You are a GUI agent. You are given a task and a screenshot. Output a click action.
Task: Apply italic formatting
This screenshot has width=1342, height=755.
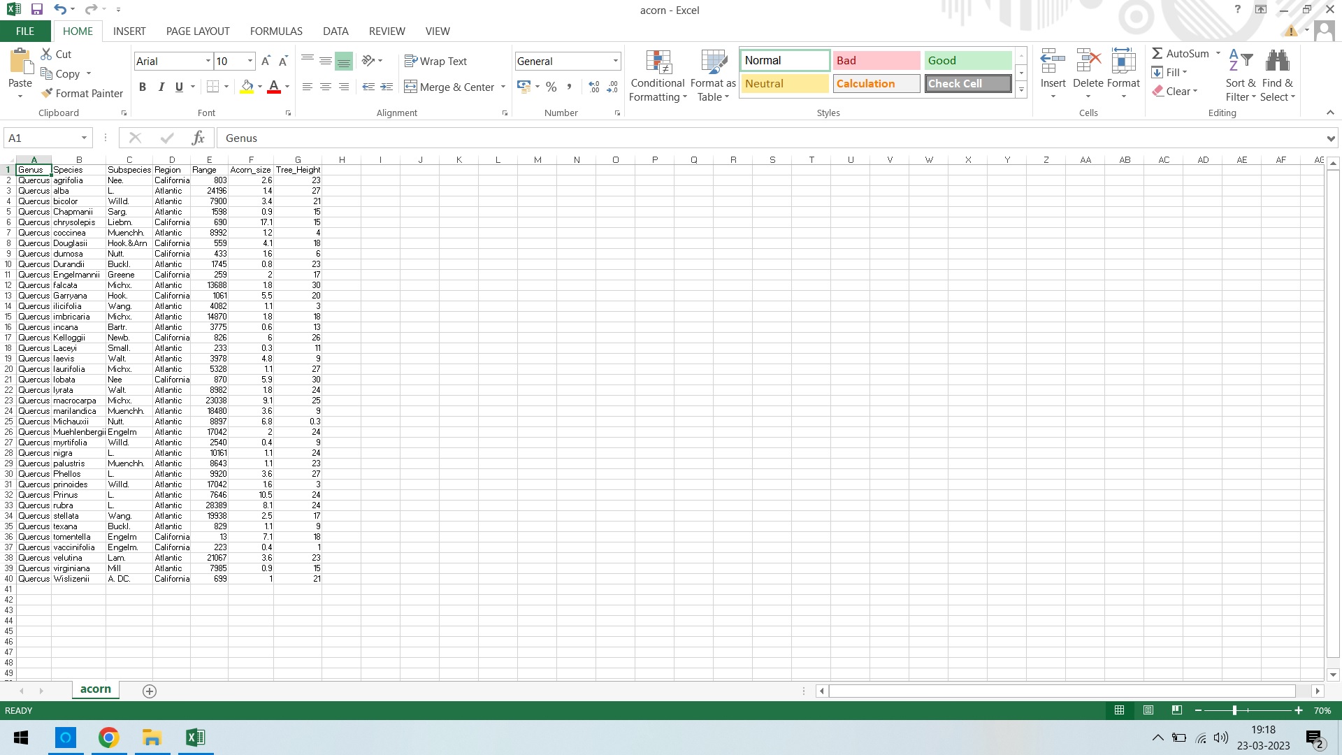(161, 87)
